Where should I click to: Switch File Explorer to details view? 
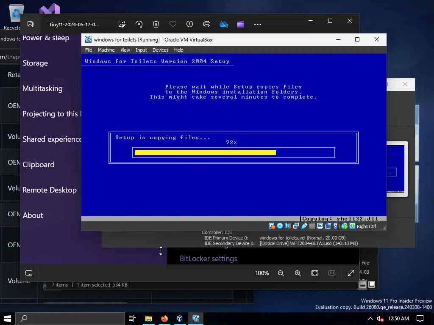tap(363, 284)
